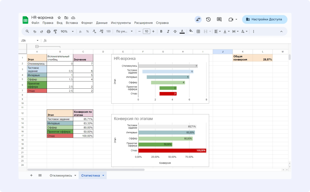Screen dimensions: 310x192
Task: Click the print icon in toolbar
Action: [48, 31]
